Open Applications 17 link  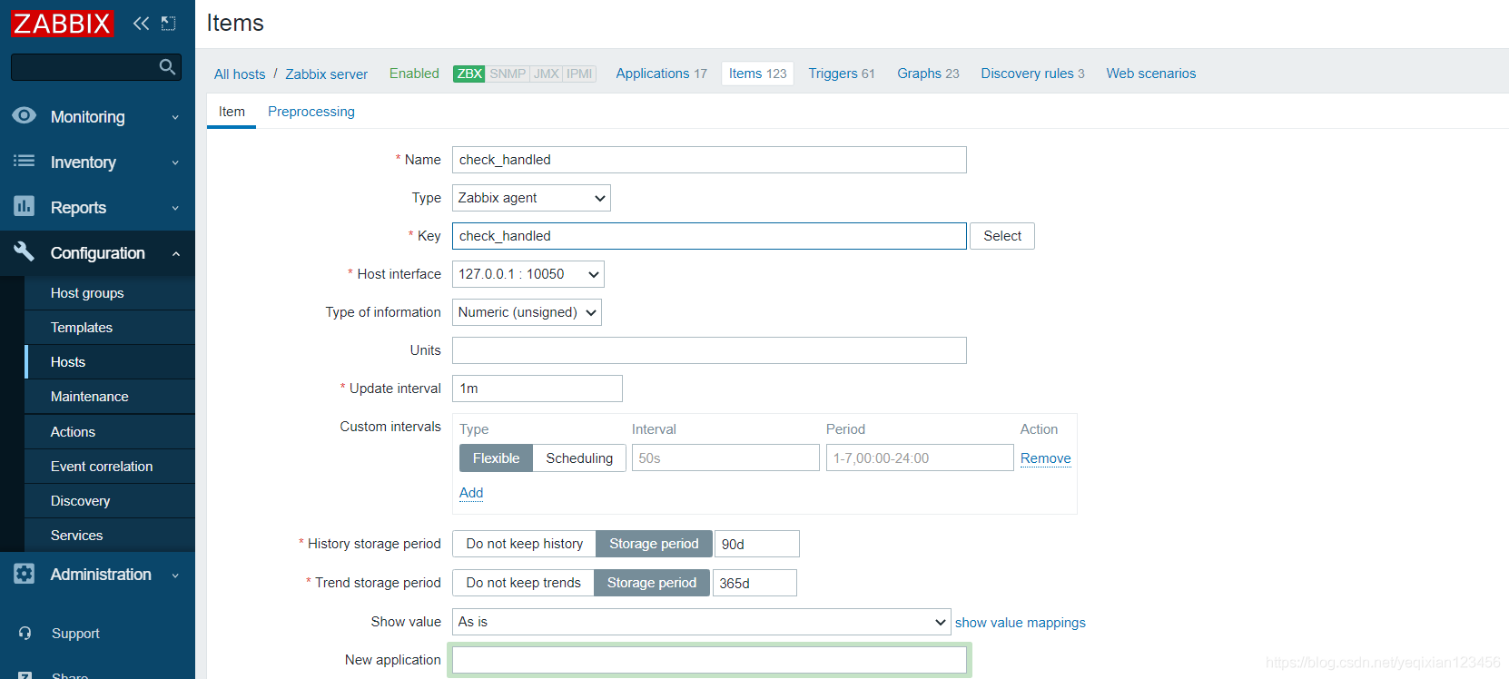(x=661, y=74)
